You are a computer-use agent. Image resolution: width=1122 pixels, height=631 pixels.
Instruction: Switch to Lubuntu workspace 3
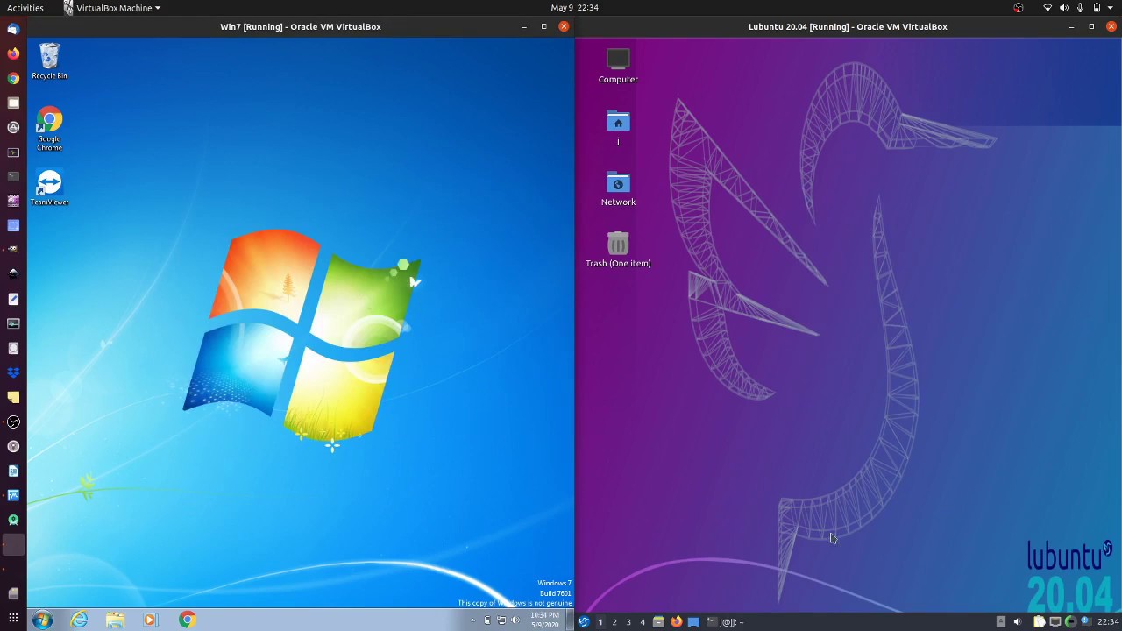pyautogui.click(x=628, y=621)
